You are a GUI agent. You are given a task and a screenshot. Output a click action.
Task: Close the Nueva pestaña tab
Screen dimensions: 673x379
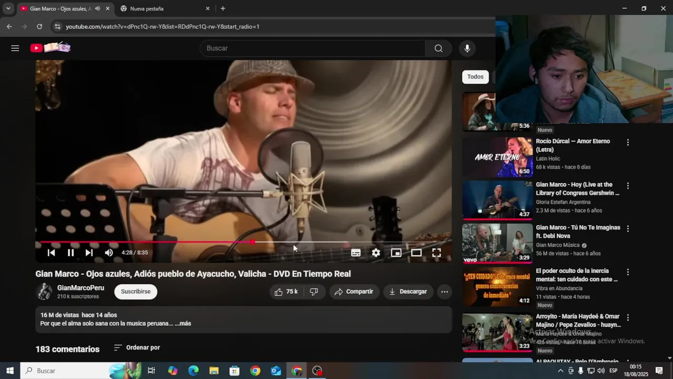tap(208, 9)
